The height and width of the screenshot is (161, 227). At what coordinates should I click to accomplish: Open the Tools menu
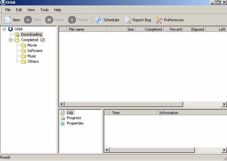(44, 10)
